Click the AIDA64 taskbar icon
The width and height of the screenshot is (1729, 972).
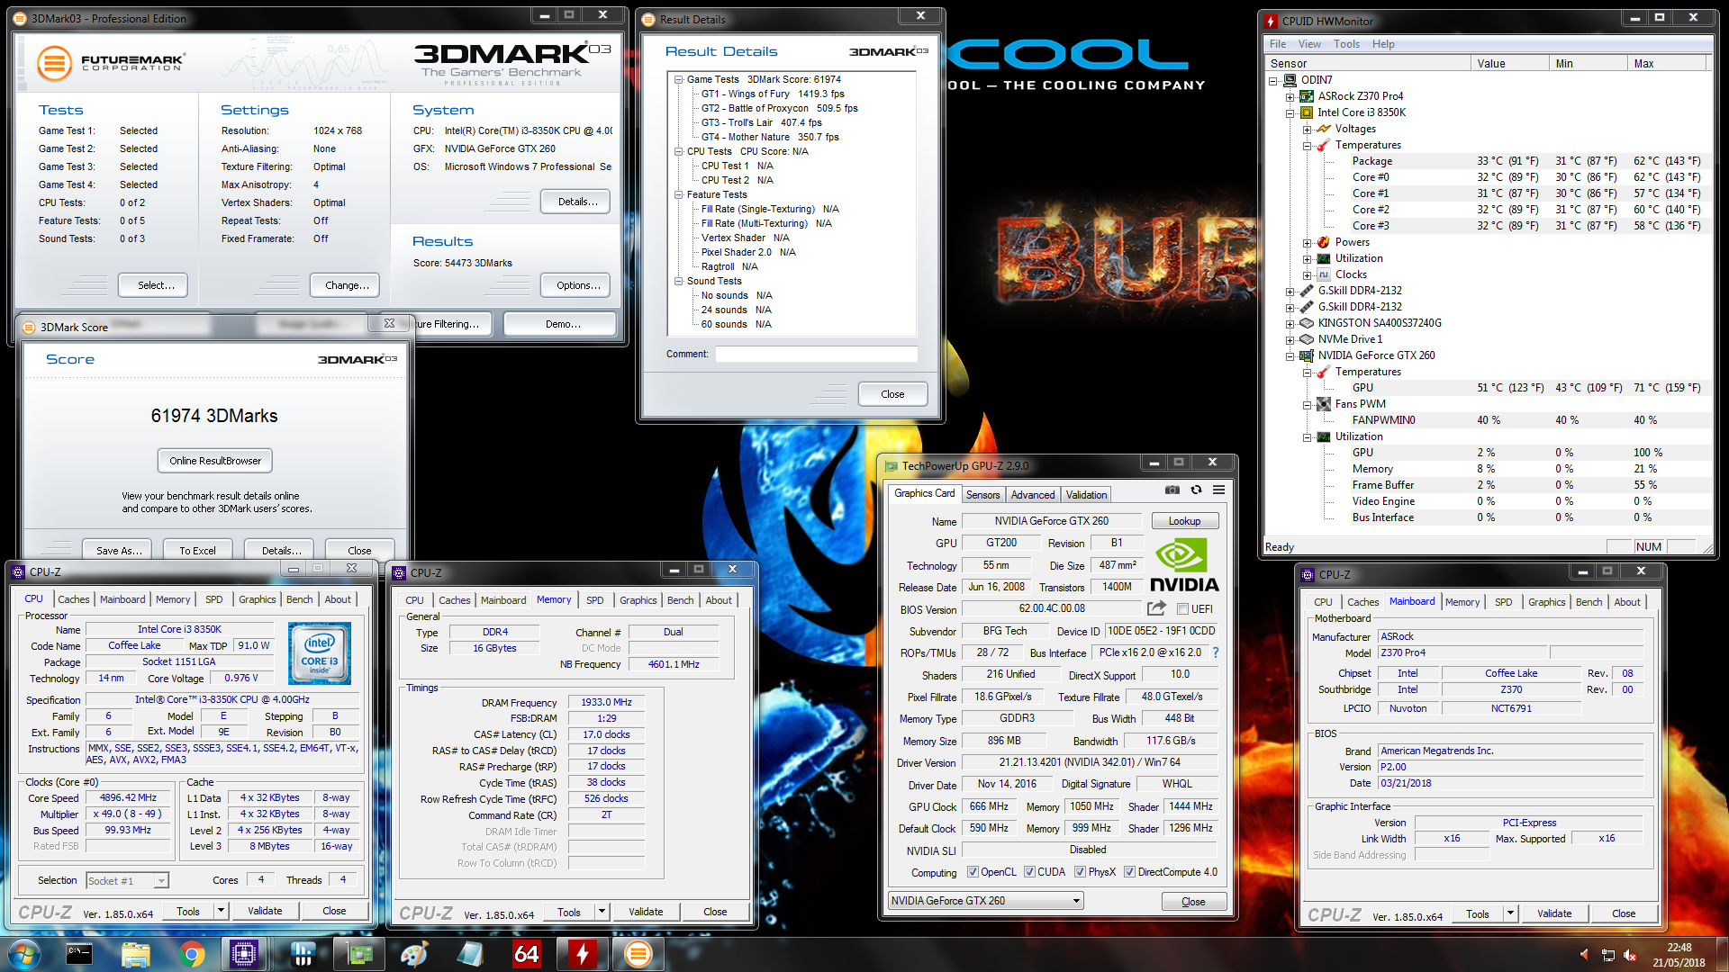click(527, 954)
